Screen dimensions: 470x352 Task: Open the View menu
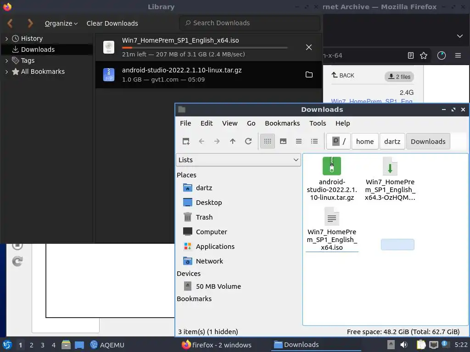229,123
